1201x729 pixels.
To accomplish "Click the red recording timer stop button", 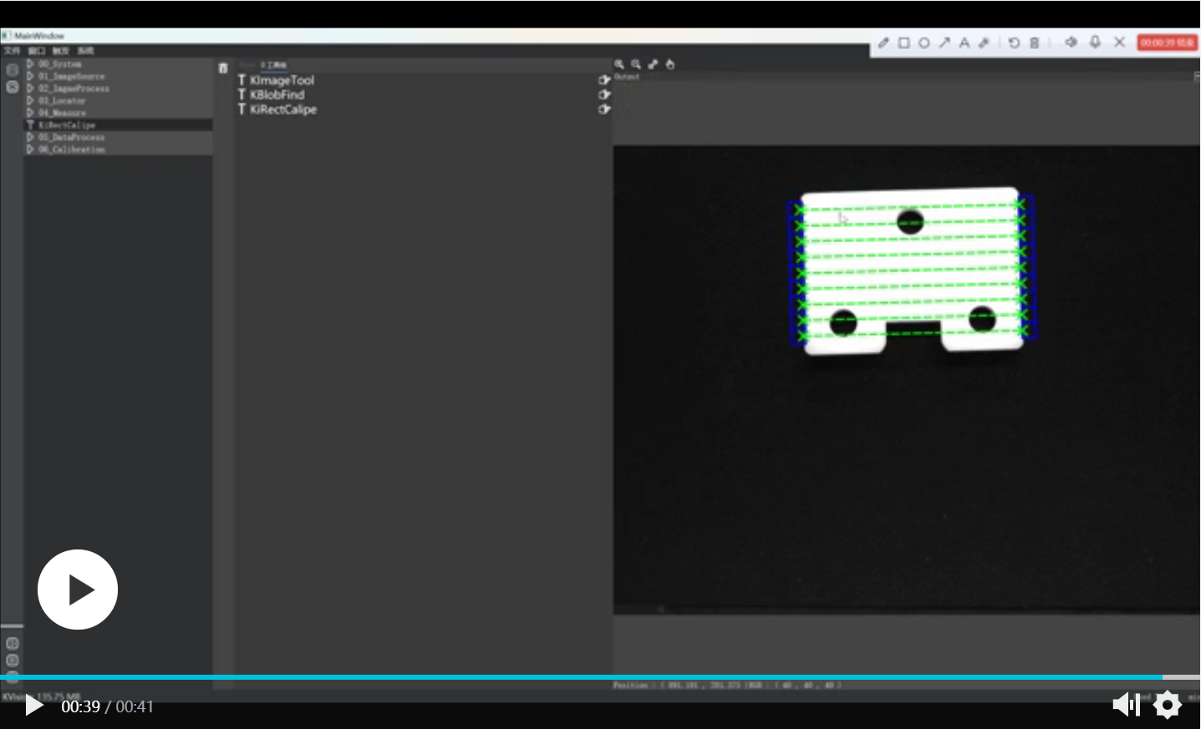I will [1167, 43].
